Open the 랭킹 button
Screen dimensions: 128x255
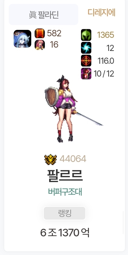click(65, 213)
